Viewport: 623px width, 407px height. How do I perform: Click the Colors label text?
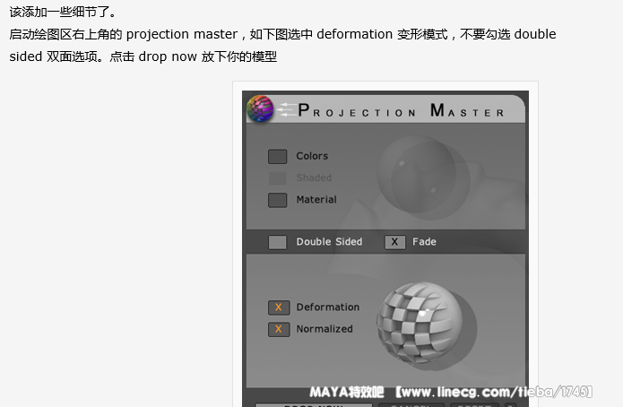point(312,156)
